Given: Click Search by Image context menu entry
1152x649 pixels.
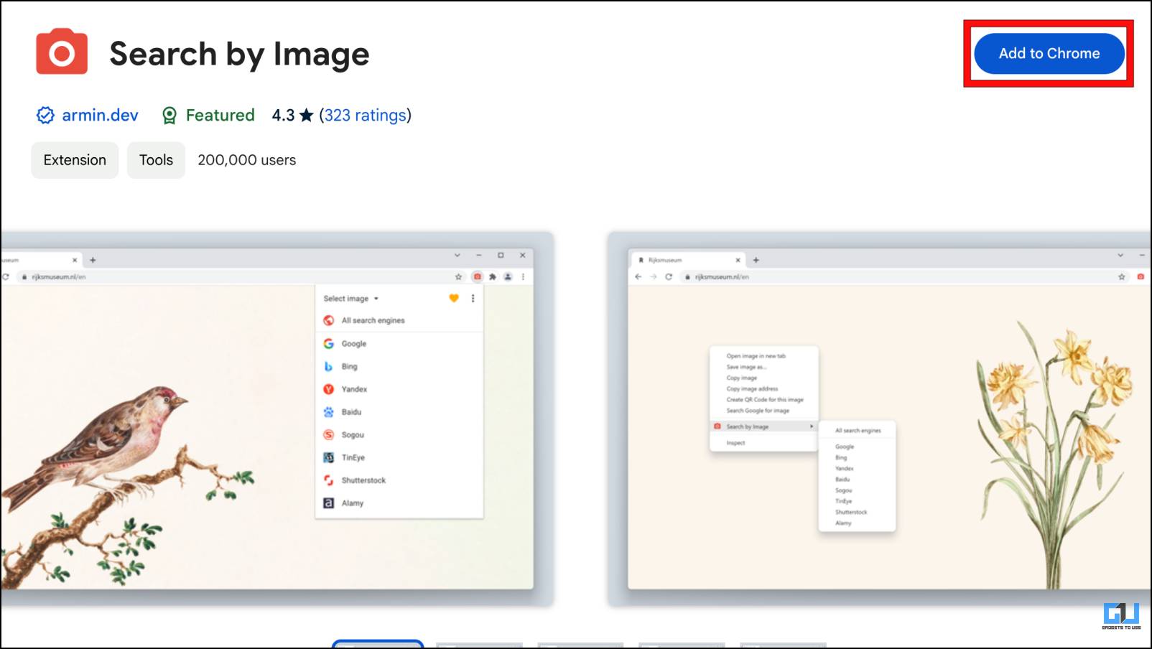Looking at the screenshot, I should tap(763, 426).
